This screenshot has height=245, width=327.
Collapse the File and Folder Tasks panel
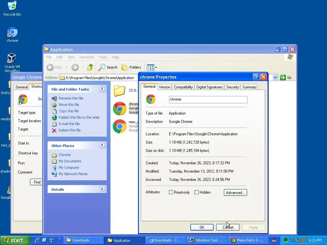click(102, 89)
